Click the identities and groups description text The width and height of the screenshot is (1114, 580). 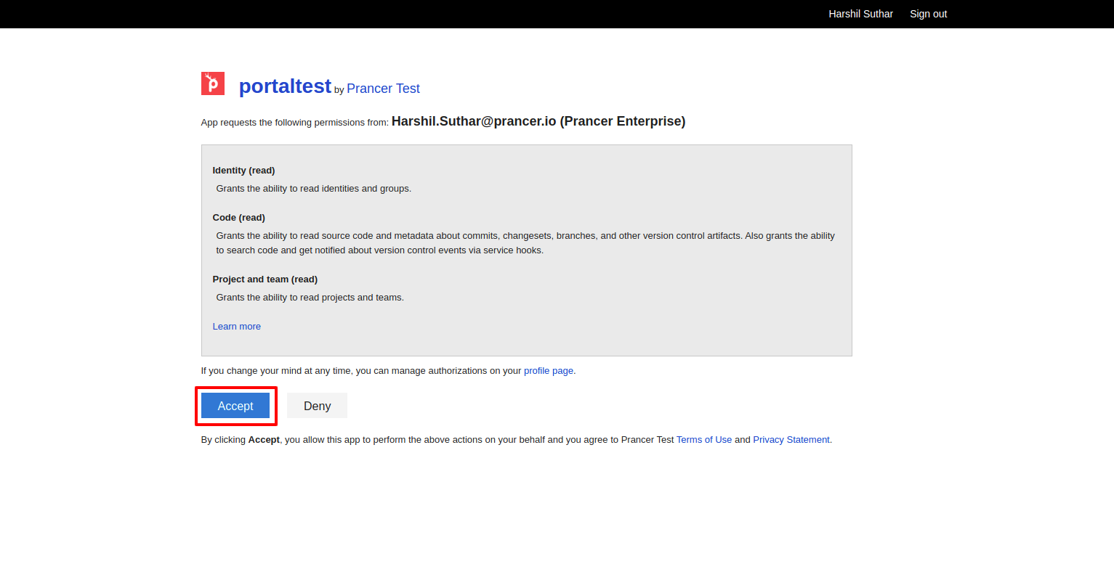[x=313, y=189]
